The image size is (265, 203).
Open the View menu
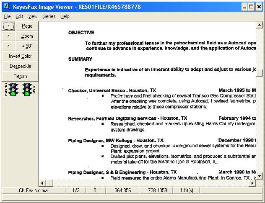coord(33,16)
